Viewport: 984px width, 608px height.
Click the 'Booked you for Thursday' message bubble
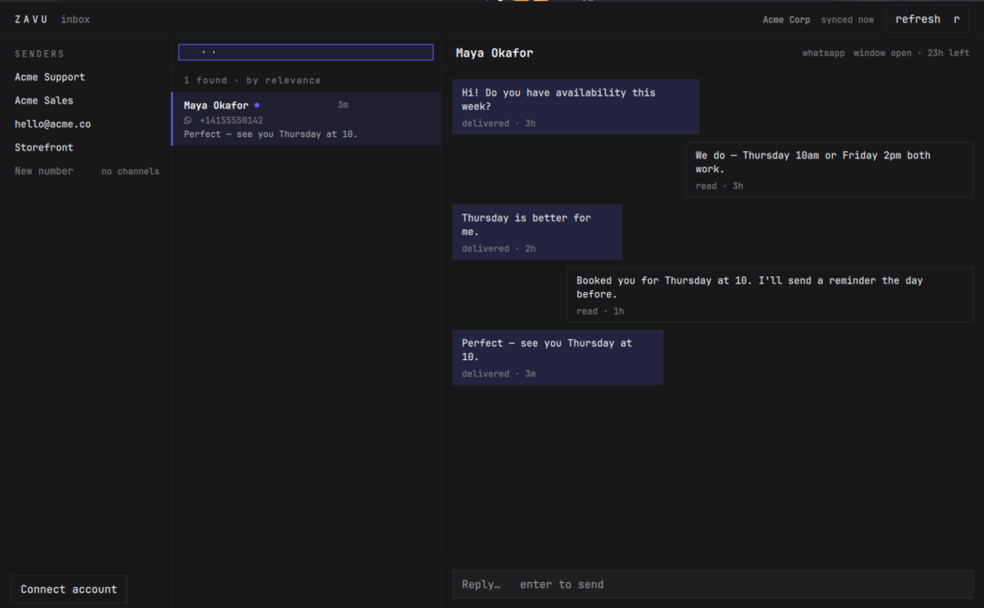click(770, 294)
